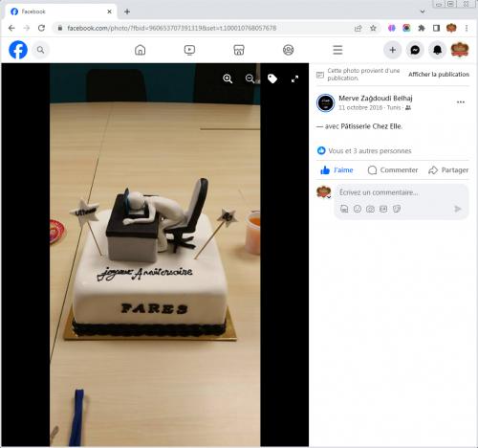Go to the Home feed icon
The width and height of the screenshot is (478, 448).
pos(140,50)
